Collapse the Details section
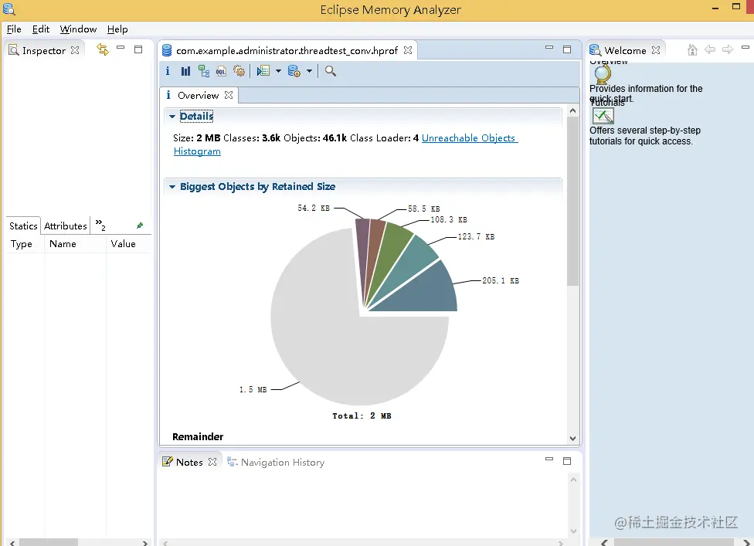754x546 pixels. click(172, 117)
